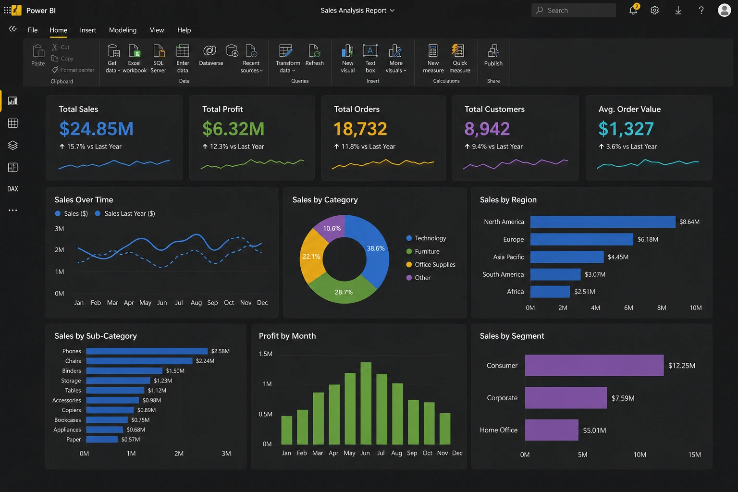Click the Sales Over Time chart title

coord(84,199)
